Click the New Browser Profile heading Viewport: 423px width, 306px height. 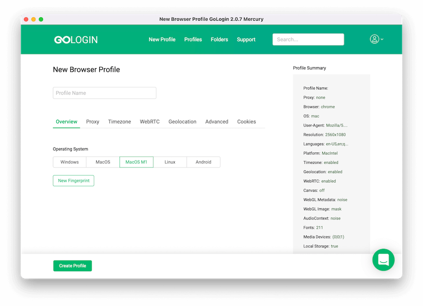point(86,69)
